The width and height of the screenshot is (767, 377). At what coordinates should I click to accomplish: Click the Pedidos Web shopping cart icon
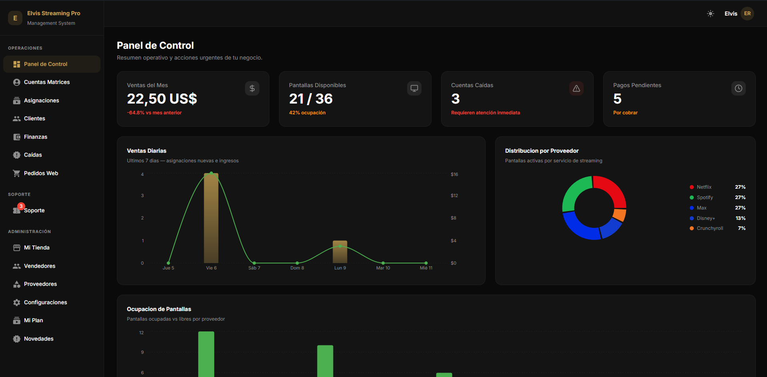(x=17, y=173)
